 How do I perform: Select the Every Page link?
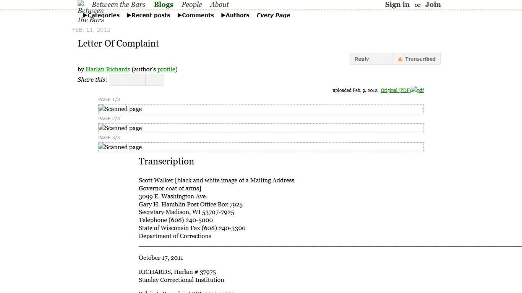[273, 15]
